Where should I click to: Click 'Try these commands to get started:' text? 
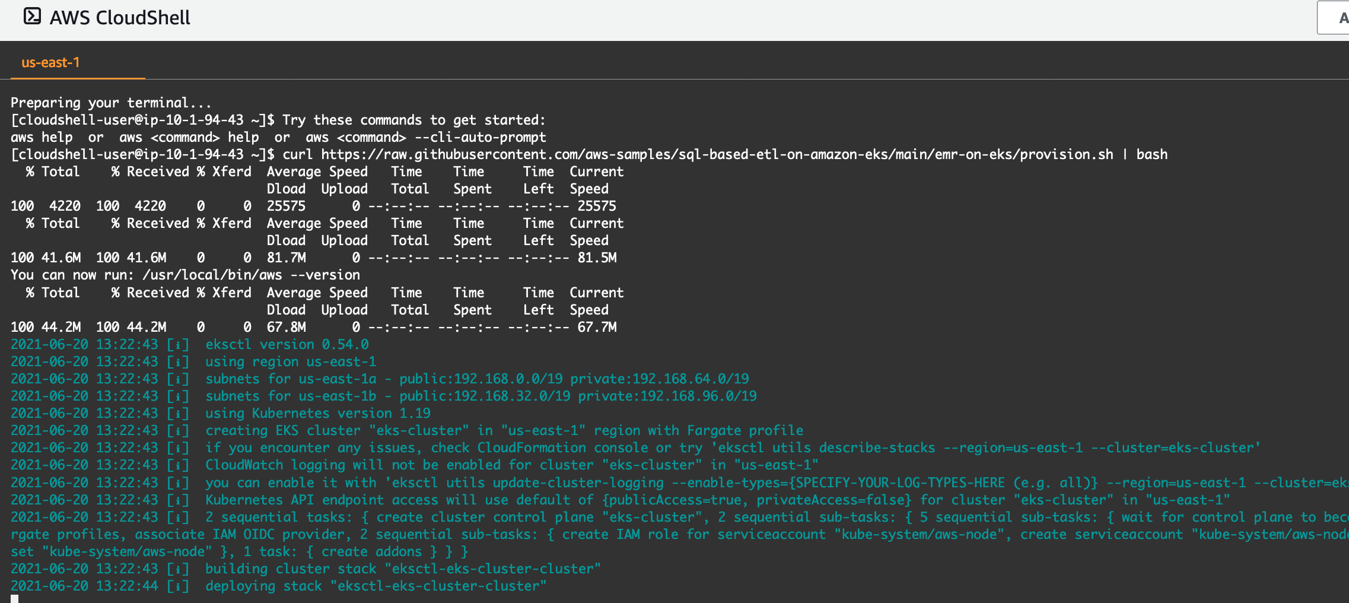[413, 120]
